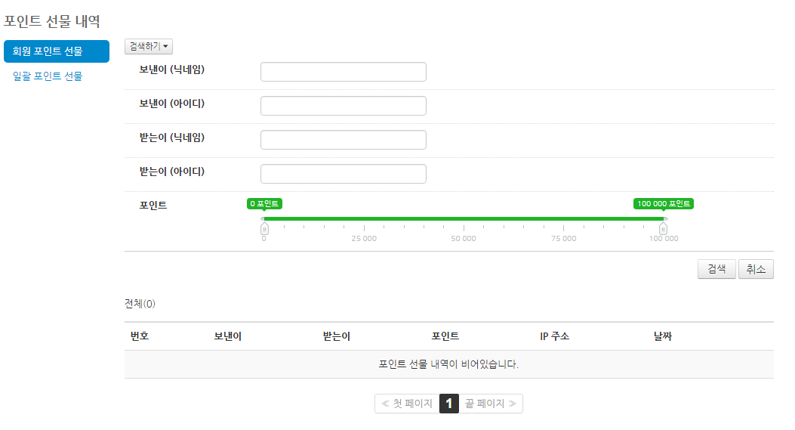
Task: Go to 첫 페이지 in pagination
Action: coord(407,404)
